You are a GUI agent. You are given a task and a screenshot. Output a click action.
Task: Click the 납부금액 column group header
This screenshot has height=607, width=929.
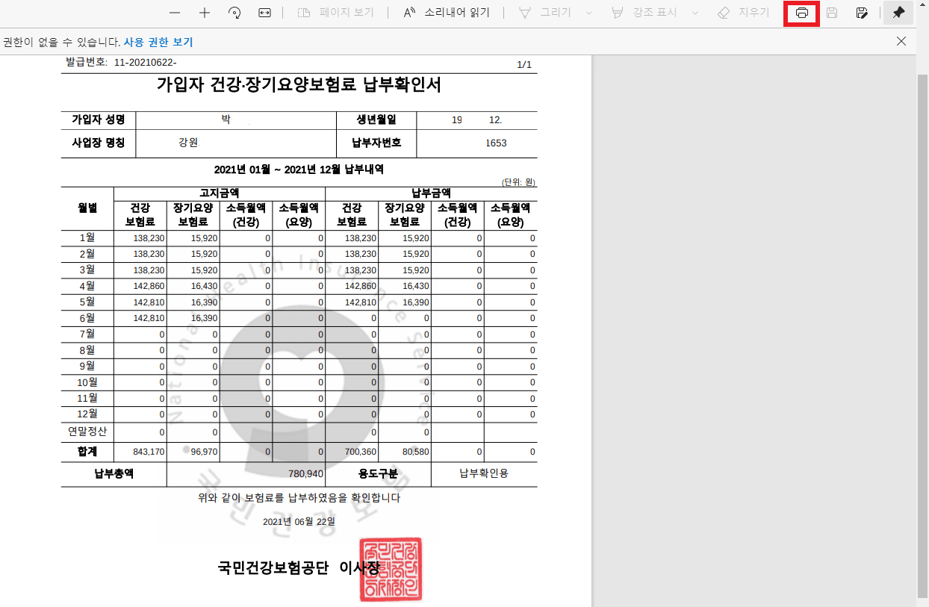coord(432,193)
